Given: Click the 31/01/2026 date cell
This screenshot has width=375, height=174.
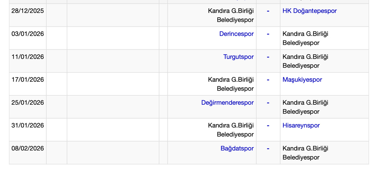Looking at the screenshot, I should pyautogui.click(x=27, y=126).
